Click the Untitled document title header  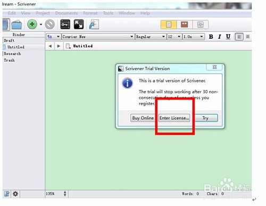coord(83,46)
